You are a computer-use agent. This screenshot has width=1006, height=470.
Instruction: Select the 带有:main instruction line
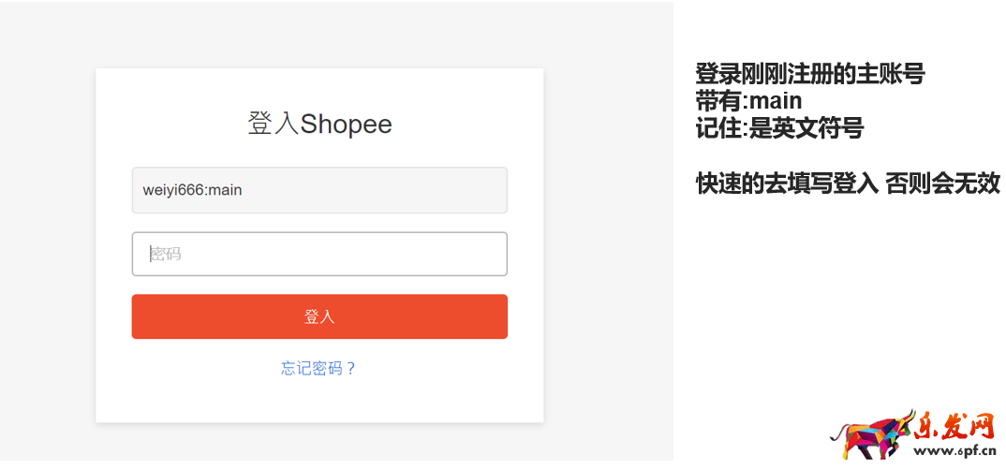(748, 101)
